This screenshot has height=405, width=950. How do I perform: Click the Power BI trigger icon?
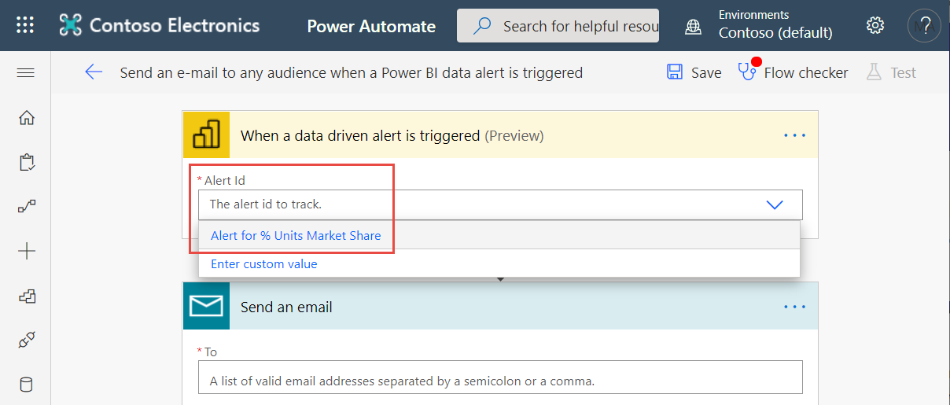tap(207, 135)
